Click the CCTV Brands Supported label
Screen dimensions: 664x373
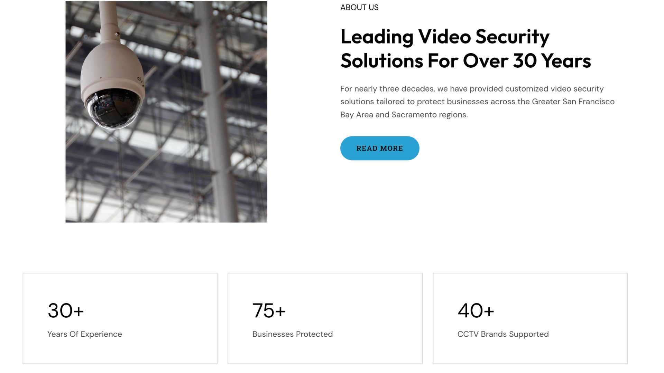[x=503, y=334]
